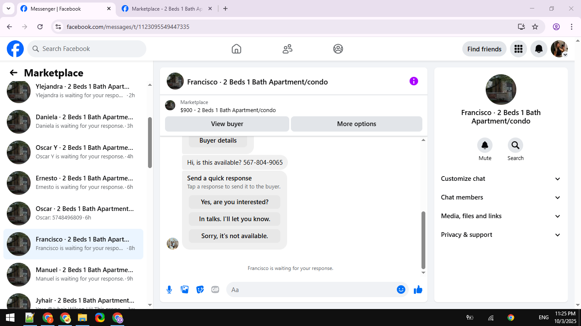Viewport: 581px width, 326px height.
Task: Attach a photo or file
Action: (185, 289)
